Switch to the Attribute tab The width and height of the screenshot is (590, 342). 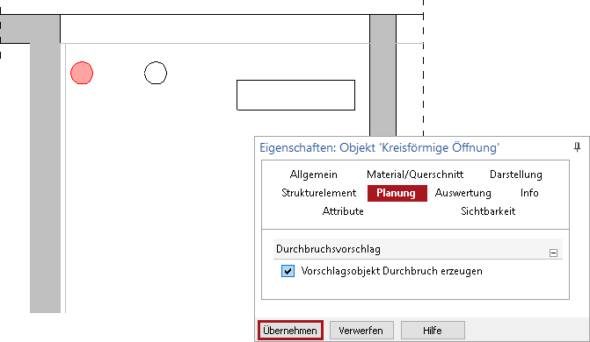point(343,211)
